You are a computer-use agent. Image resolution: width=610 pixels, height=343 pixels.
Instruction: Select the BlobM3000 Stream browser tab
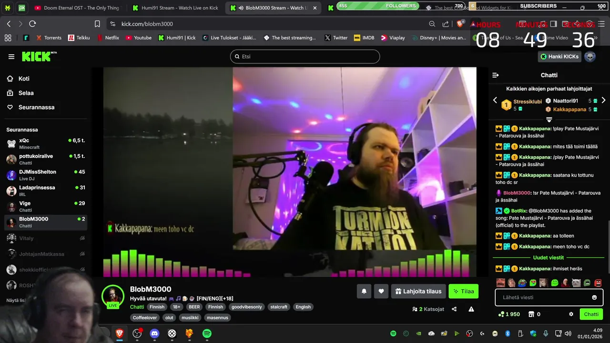point(272,8)
